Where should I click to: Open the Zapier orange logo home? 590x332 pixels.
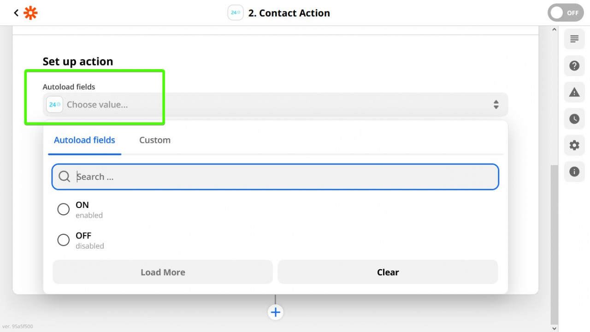point(30,13)
